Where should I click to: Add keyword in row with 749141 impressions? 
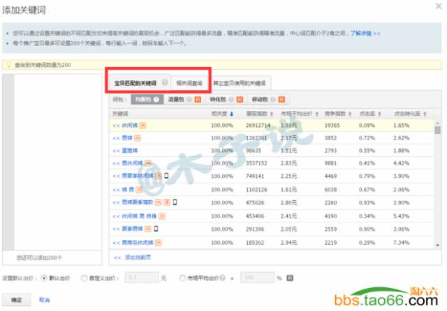(x=133, y=176)
